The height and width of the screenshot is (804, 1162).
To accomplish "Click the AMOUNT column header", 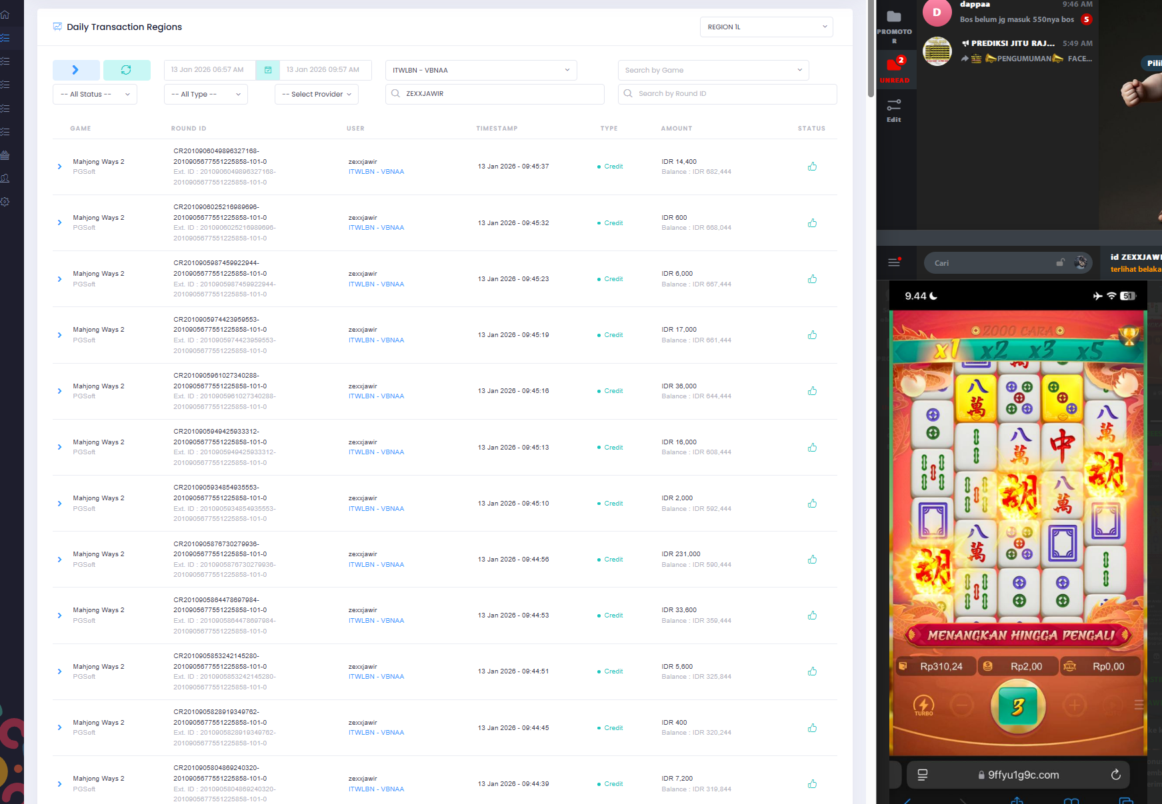I will click(x=677, y=129).
